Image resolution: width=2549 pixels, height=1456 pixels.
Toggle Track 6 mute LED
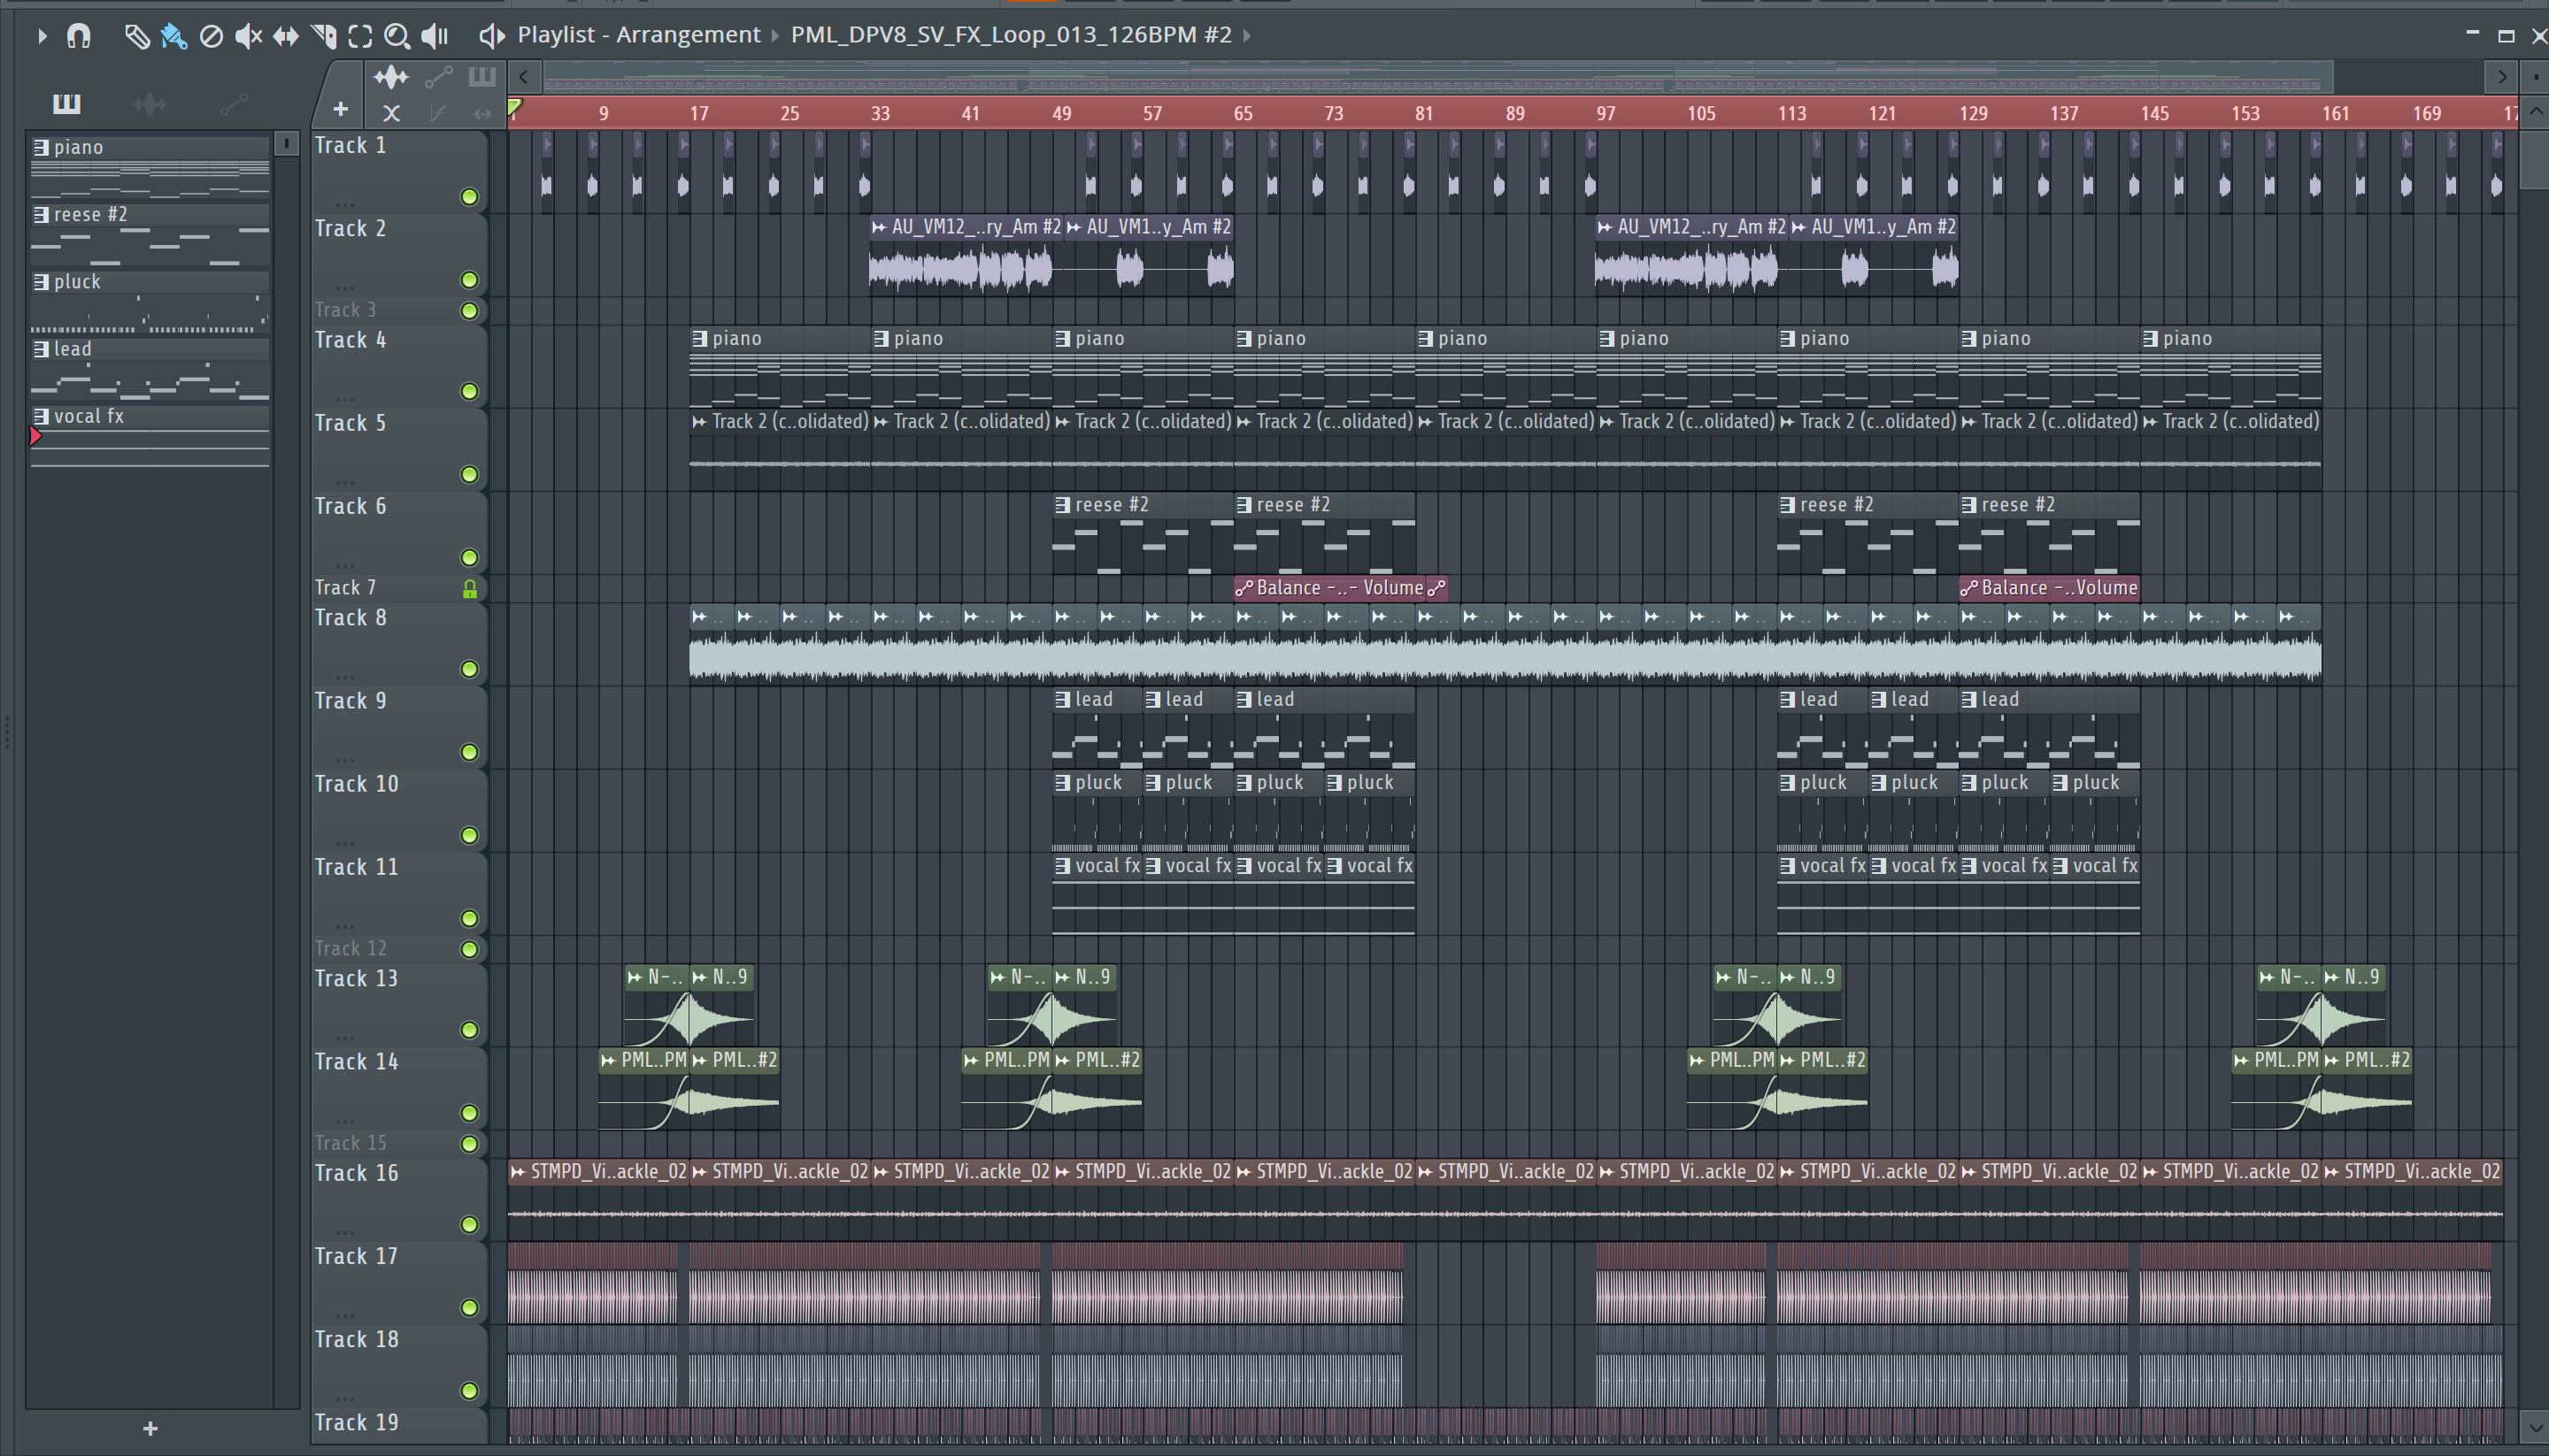(469, 557)
